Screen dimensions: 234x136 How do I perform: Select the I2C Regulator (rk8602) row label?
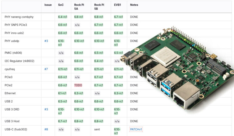point(20,61)
